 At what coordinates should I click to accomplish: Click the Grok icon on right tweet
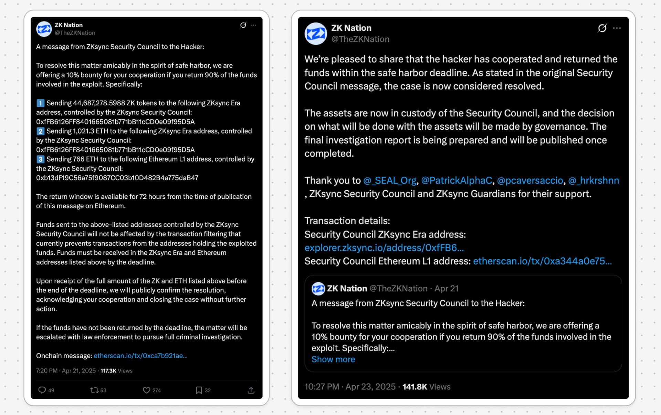(602, 28)
